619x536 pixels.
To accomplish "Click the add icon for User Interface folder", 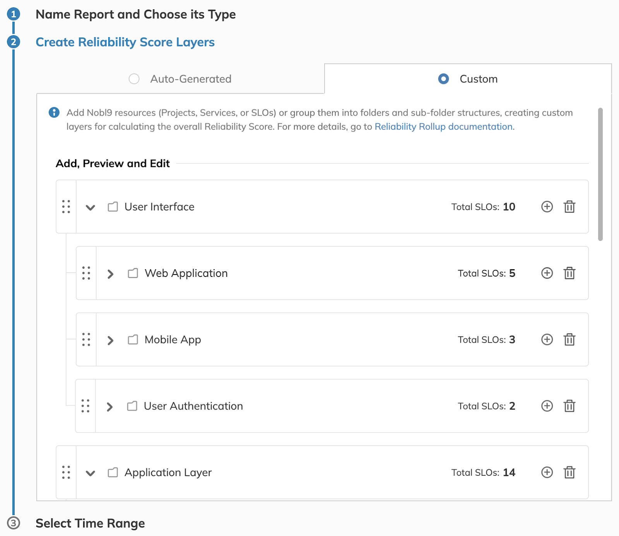I will click(547, 207).
